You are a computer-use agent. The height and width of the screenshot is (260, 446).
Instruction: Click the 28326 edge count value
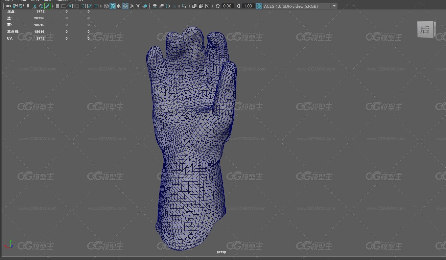(39, 18)
